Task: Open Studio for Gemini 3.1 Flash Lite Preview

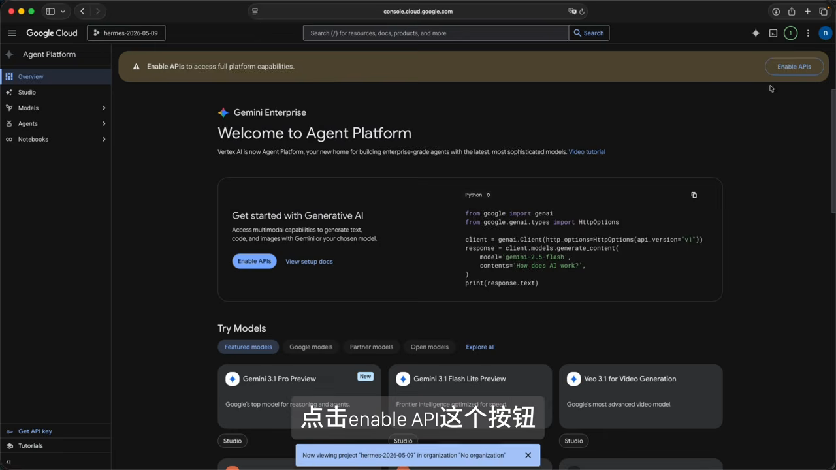Action: click(x=403, y=441)
